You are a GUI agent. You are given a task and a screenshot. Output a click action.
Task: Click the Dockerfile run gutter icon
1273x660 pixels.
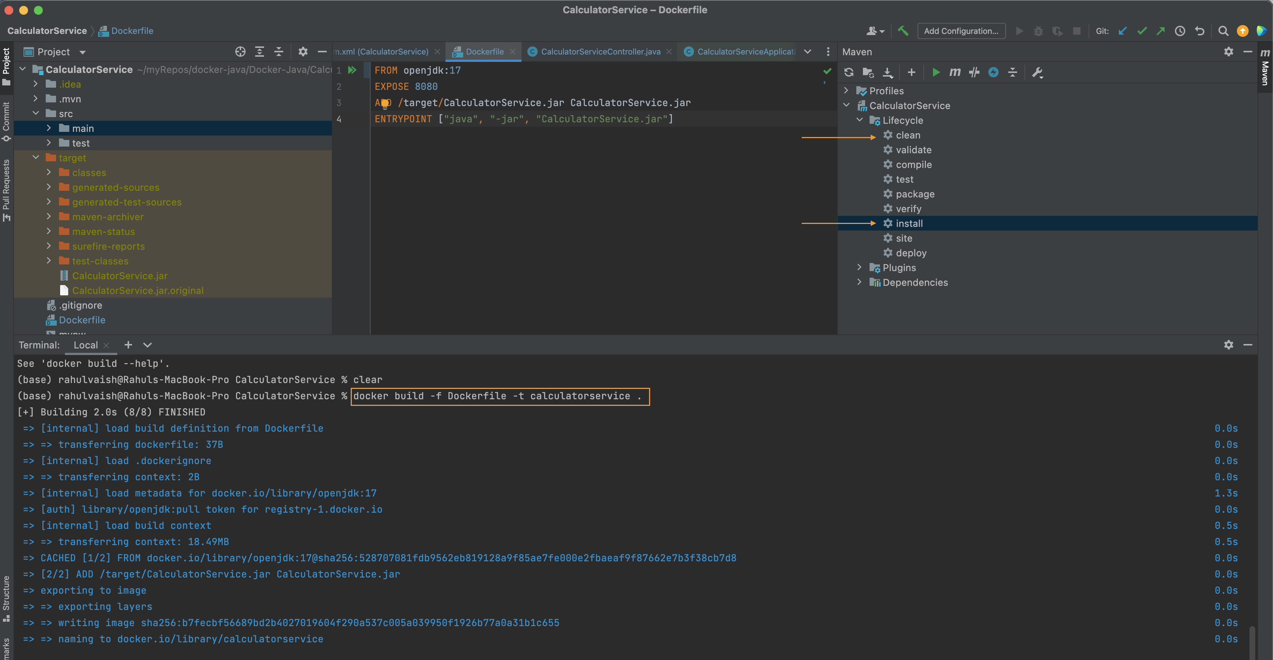point(352,70)
